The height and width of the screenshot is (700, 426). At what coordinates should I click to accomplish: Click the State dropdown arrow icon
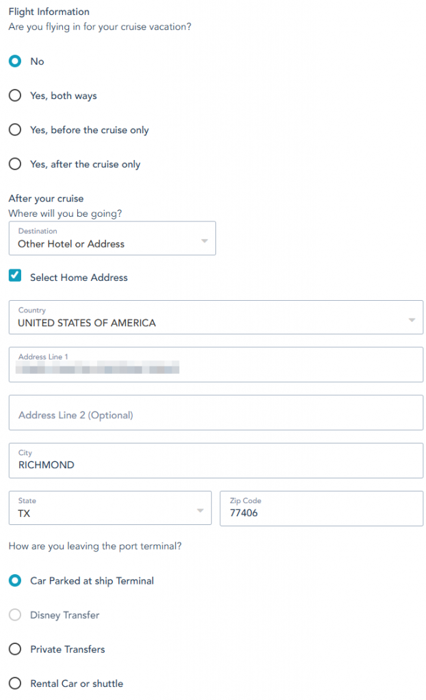tap(200, 511)
